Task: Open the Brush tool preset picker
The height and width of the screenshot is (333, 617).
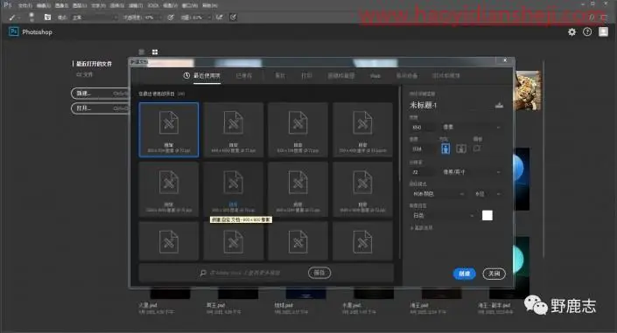Action: [14, 17]
